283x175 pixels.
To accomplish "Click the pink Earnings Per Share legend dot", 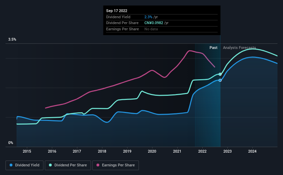I will (98, 165).
